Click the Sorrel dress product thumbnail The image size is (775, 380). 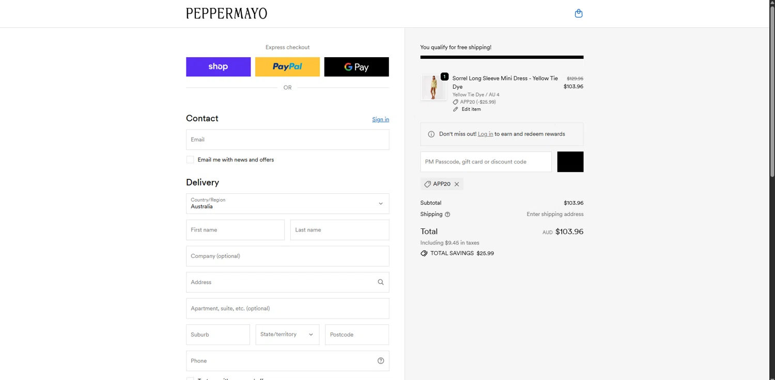433,87
